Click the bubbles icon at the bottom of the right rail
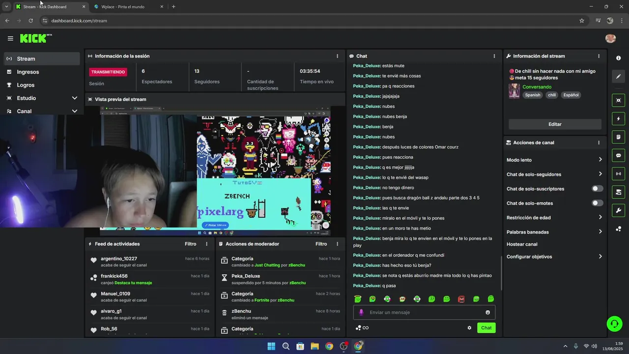 click(618, 229)
